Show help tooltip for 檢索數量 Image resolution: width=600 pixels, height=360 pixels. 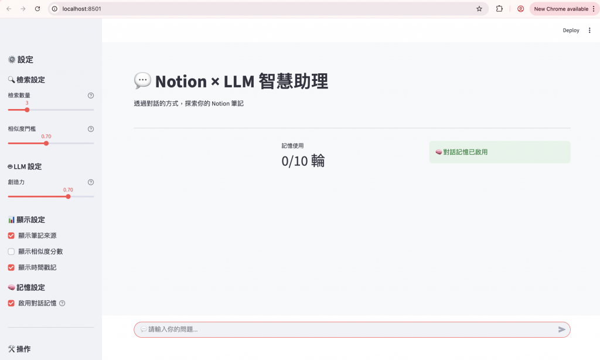[x=91, y=96]
